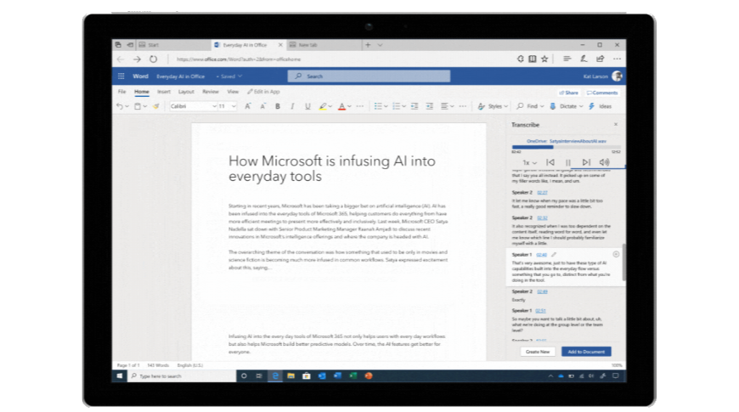Image resolution: width=739 pixels, height=412 pixels.
Task: Decrease font size with Shrink Font
Action: point(263,106)
